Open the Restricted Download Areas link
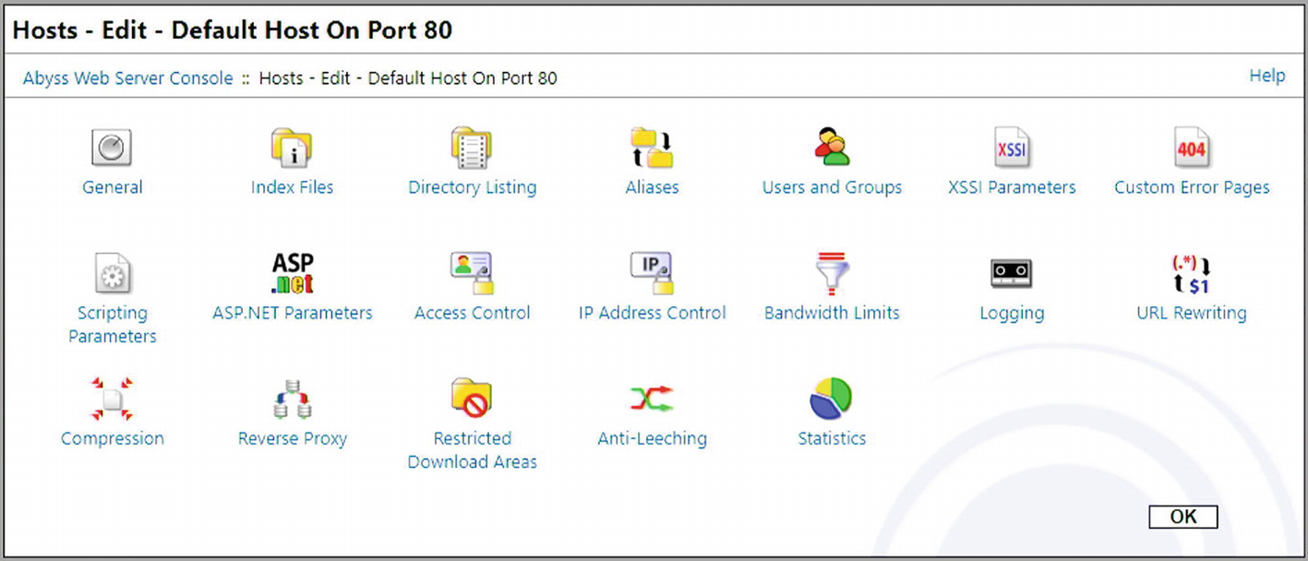This screenshot has width=1308, height=561. coord(472,450)
